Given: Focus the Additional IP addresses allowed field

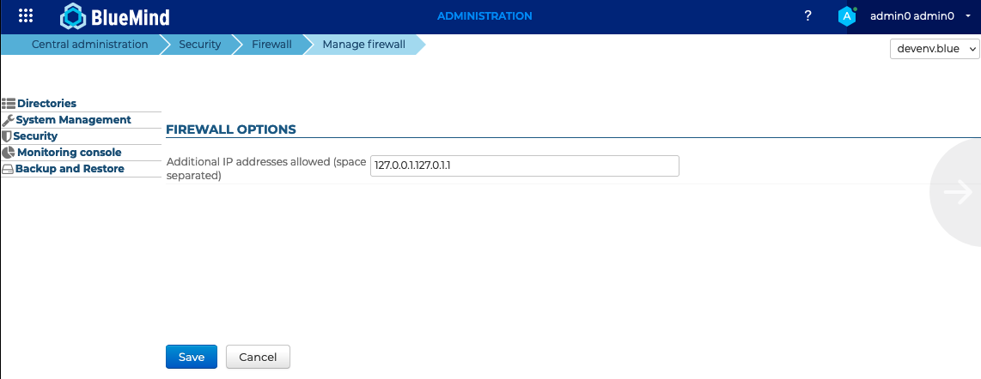Looking at the screenshot, I should (524, 165).
